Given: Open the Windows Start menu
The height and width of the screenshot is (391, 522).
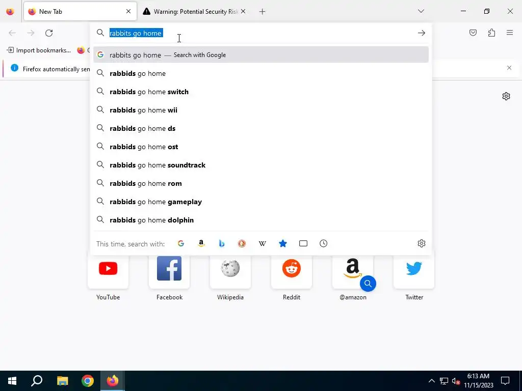Looking at the screenshot, I should click(x=12, y=381).
